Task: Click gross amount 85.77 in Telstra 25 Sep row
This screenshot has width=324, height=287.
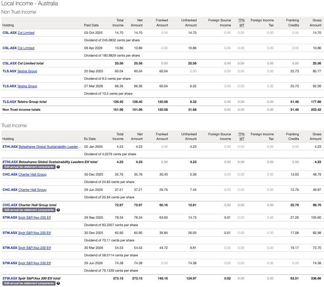Action: click(x=317, y=71)
